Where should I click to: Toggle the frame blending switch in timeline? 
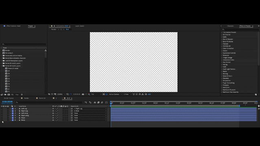pos(98,103)
